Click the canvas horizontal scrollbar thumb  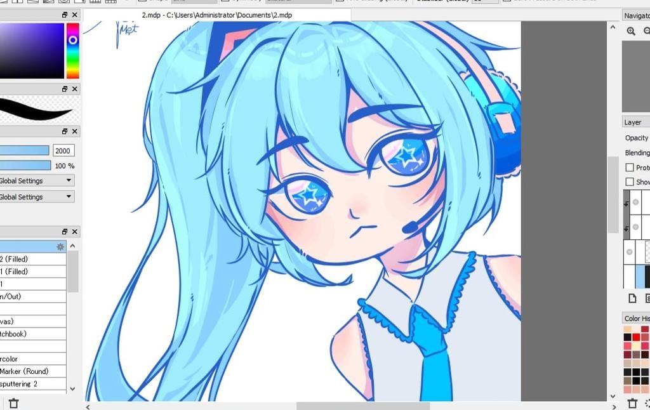tap(363, 407)
